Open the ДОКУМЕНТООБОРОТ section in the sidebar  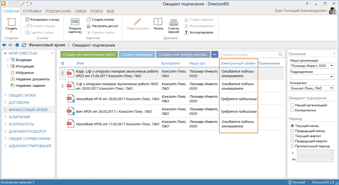(28, 131)
